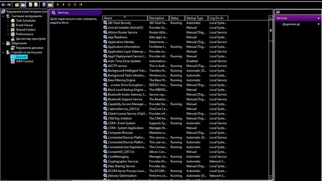Select the CaptureService_2267c3c row
This screenshot has width=322, height=181.
(x=165, y=109)
